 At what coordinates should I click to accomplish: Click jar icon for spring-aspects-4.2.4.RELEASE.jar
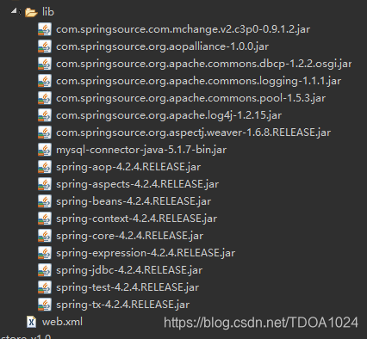(x=45, y=184)
